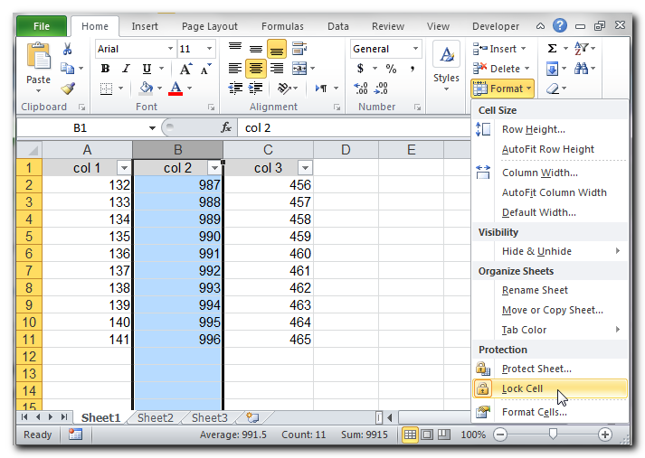Click the Protect Sheet menu icon
The image size is (645, 458).
click(483, 369)
